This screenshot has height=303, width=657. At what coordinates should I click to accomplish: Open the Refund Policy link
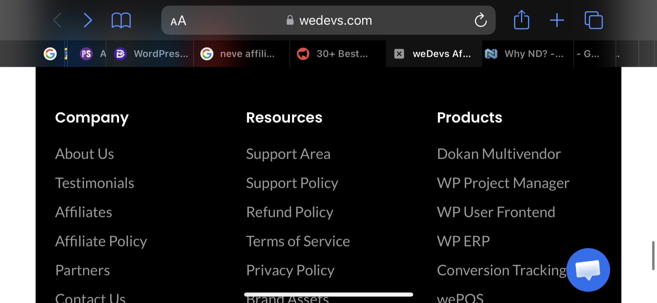coord(290,212)
